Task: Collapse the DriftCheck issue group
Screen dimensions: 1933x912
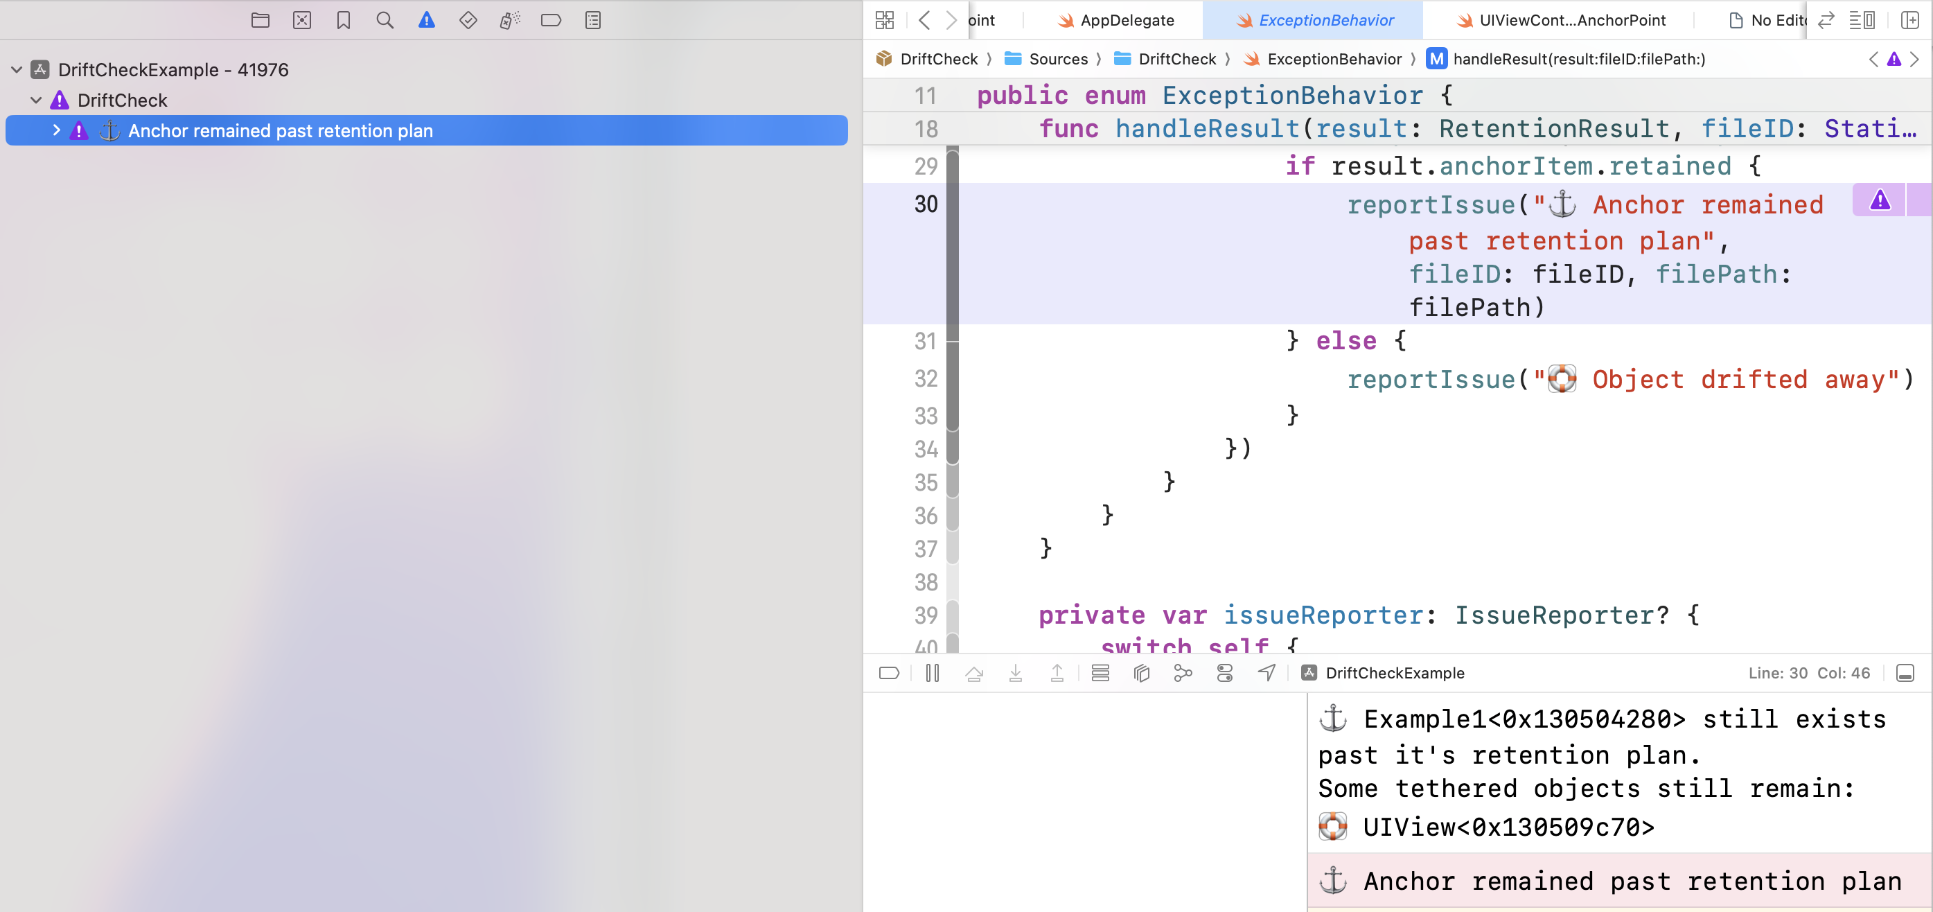Action: [x=36, y=100]
